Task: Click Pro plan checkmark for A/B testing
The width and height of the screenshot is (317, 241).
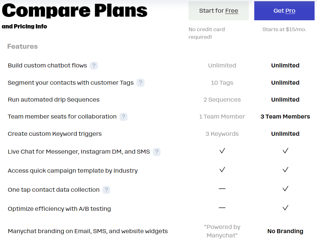Action: [285, 208]
